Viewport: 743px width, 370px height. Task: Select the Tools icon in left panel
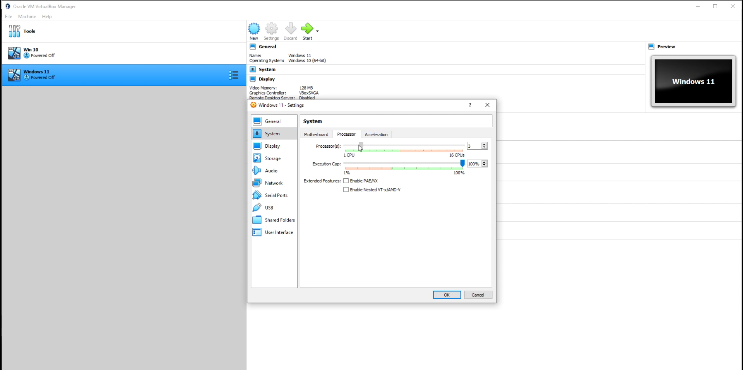tap(14, 31)
